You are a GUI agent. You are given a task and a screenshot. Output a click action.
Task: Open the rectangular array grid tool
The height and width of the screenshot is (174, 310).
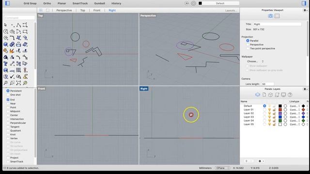18,70
